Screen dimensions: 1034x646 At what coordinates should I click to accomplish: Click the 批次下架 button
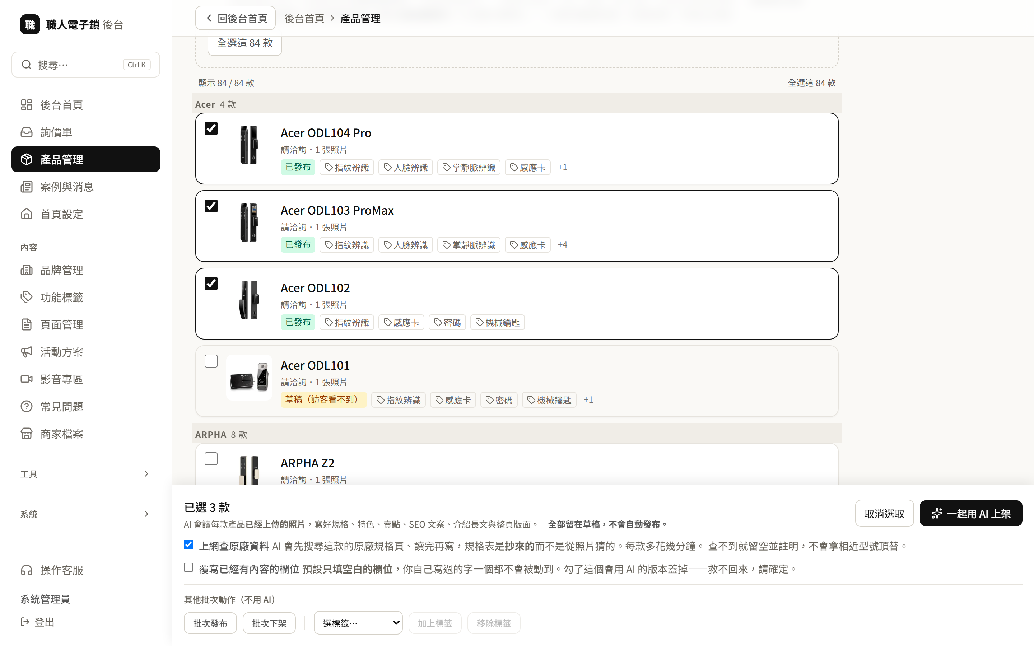[x=269, y=623]
